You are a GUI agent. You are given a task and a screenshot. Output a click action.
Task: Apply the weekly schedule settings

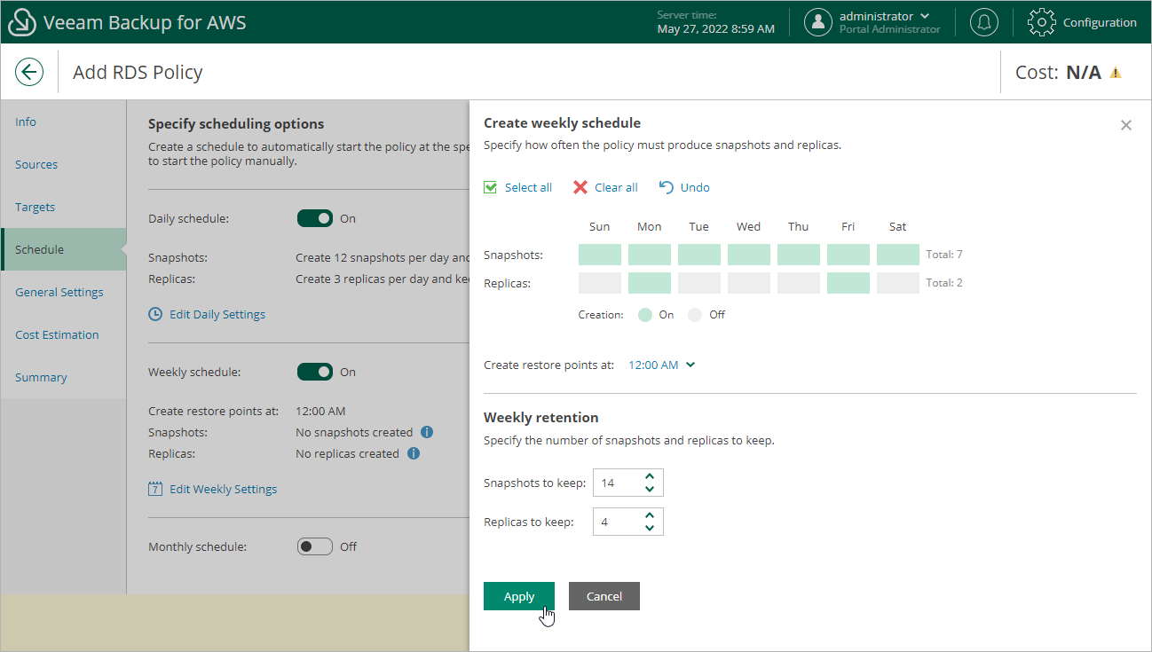pyautogui.click(x=519, y=596)
